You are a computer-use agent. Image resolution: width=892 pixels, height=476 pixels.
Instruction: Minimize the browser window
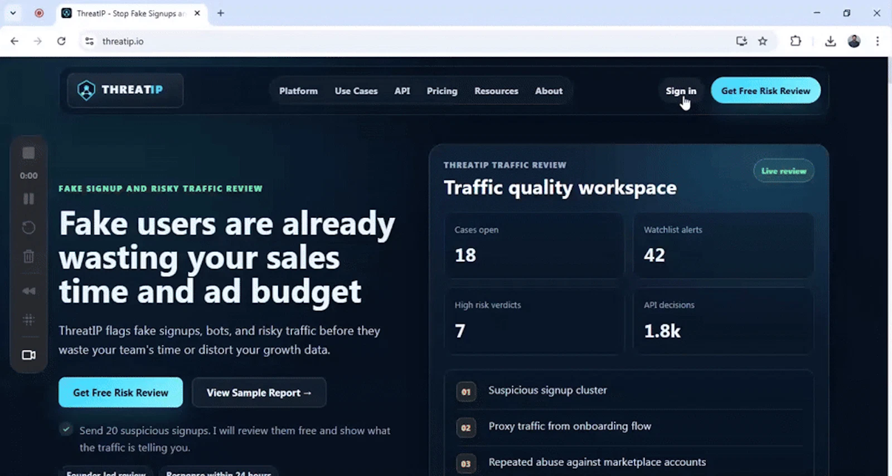tap(817, 13)
